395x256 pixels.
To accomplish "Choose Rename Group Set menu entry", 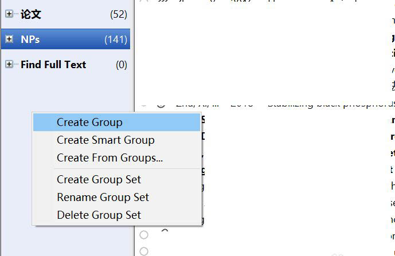I will [103, 197].
